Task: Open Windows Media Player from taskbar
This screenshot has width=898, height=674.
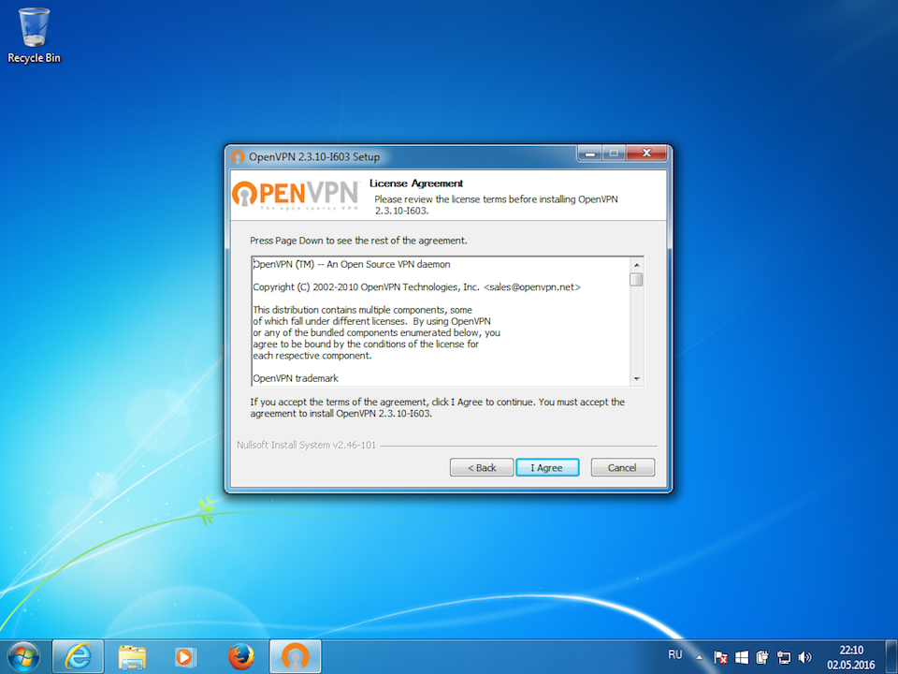Action: tap(186, 656)
